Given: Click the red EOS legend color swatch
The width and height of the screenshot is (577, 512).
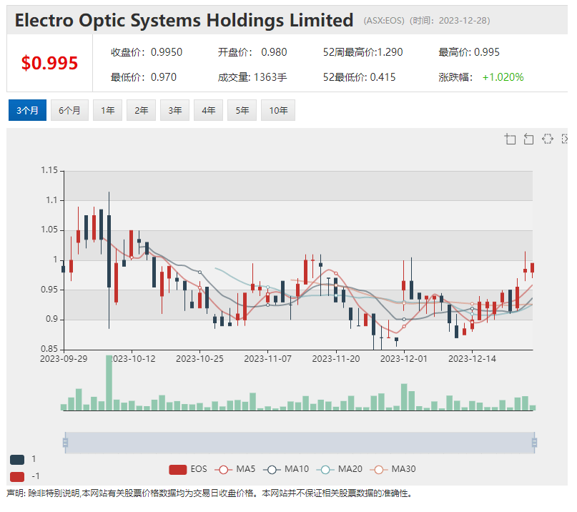Looking at the screenshot, I should click(178, 469).
